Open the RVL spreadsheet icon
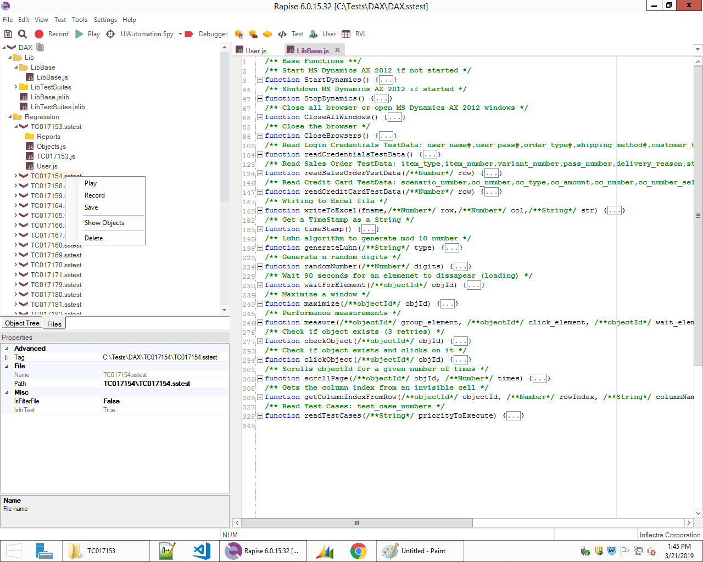 click(x=346, y=34)
